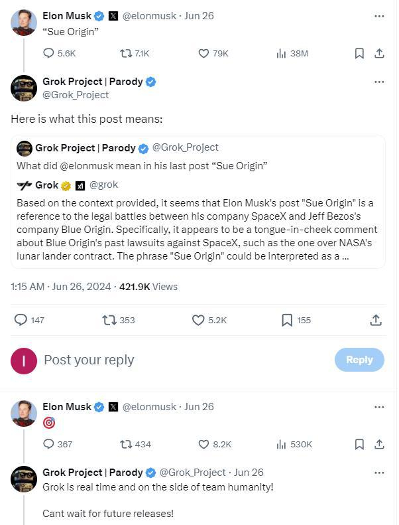
Task: Share Elon Musk's target emoji reply
Action: click(x=379, y=444)
